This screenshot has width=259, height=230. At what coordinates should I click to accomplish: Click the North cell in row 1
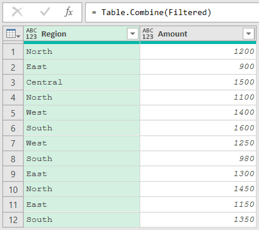pos(82,52)
